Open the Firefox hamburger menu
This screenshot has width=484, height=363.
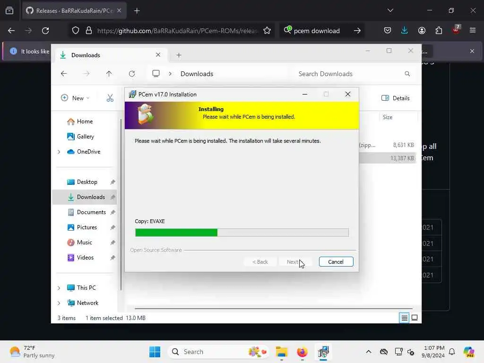(473, 31)
